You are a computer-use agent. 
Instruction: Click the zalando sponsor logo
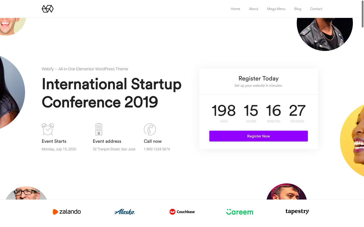click(67, 212)
